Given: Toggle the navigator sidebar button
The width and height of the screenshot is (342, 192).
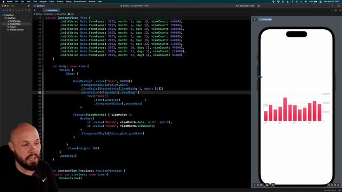Looking at the screenshot, I should coord(13,6).
